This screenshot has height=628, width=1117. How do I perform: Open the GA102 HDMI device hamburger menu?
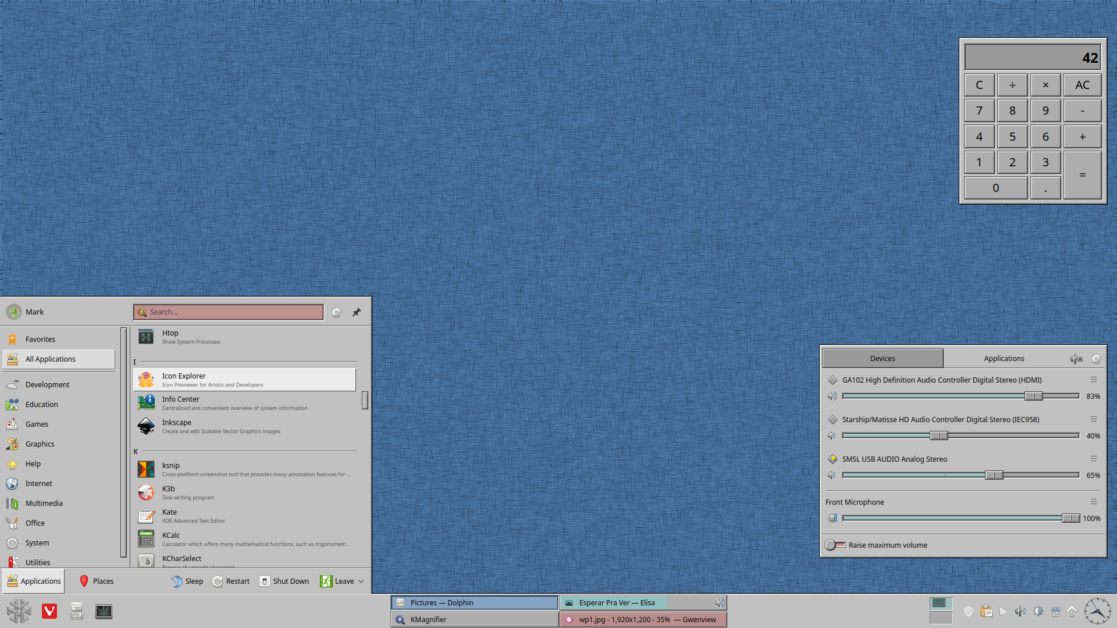(1094, 380)
